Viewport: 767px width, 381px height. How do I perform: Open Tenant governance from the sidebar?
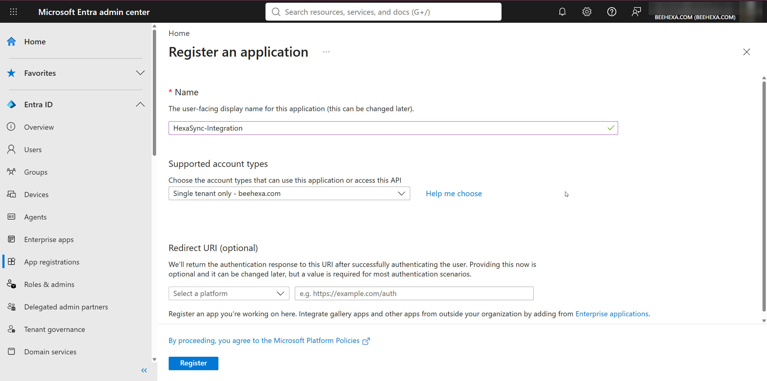55,329
